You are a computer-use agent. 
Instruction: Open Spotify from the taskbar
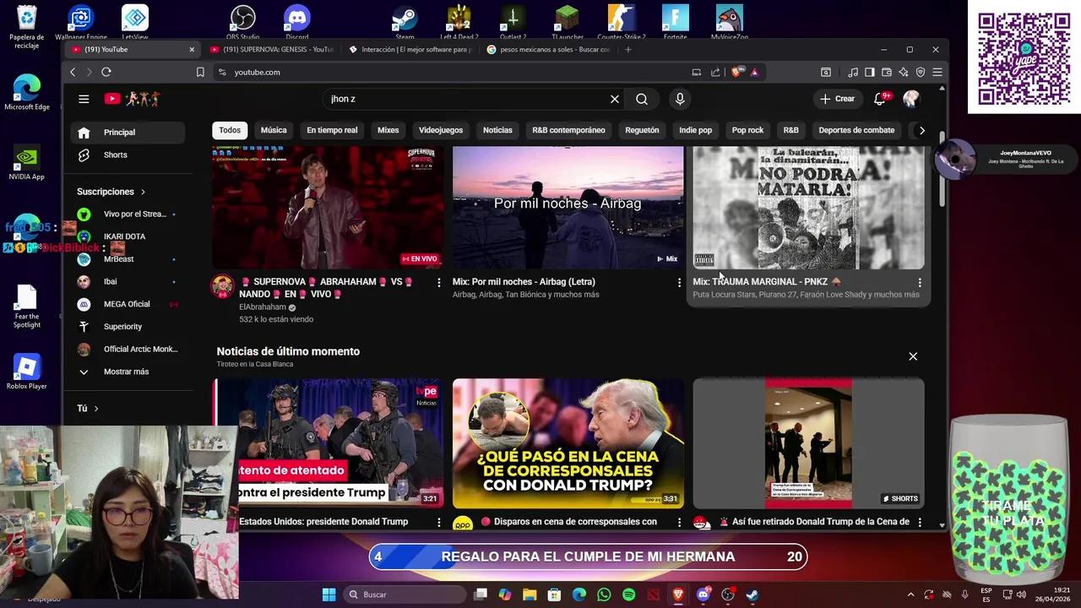pos(628,594)
